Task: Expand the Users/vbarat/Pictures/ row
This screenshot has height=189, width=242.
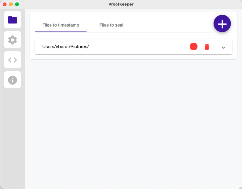Action: 223,48
